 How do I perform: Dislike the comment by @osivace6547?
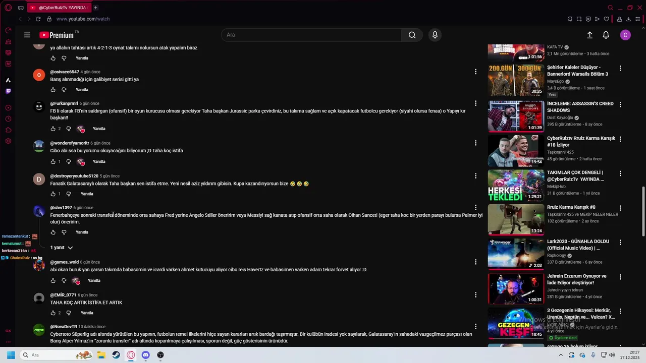click(x=64, y=90)
